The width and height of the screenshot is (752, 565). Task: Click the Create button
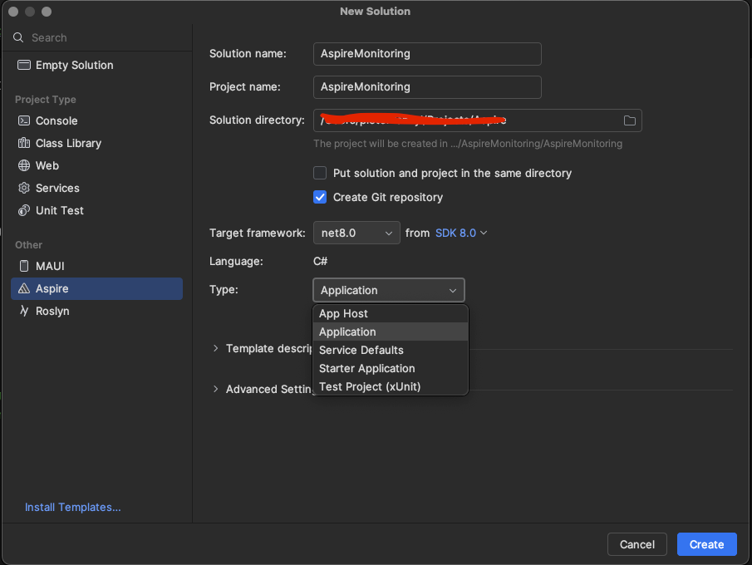point(706,544)
